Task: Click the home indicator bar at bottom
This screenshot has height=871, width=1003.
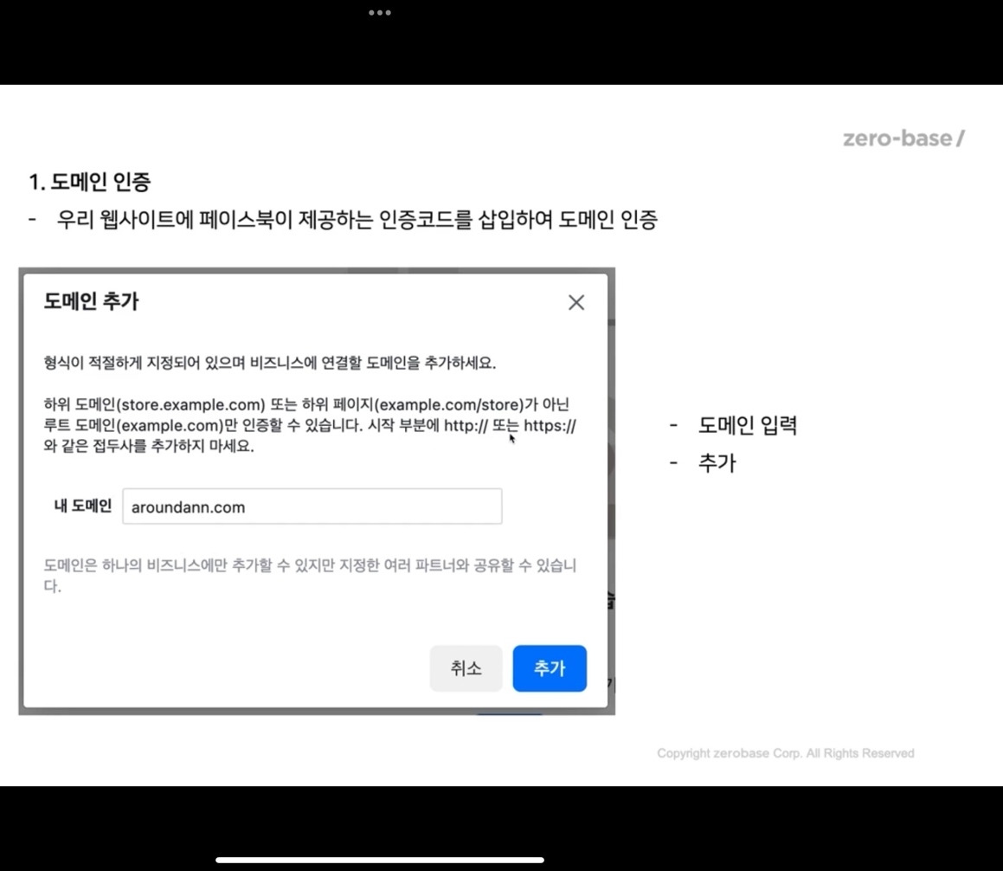Action: [379, 861]
